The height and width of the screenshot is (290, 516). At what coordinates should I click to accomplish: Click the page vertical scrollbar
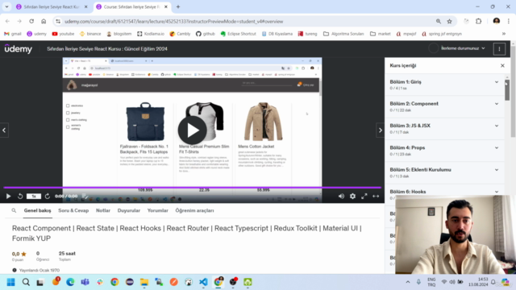tap(513, 92)
